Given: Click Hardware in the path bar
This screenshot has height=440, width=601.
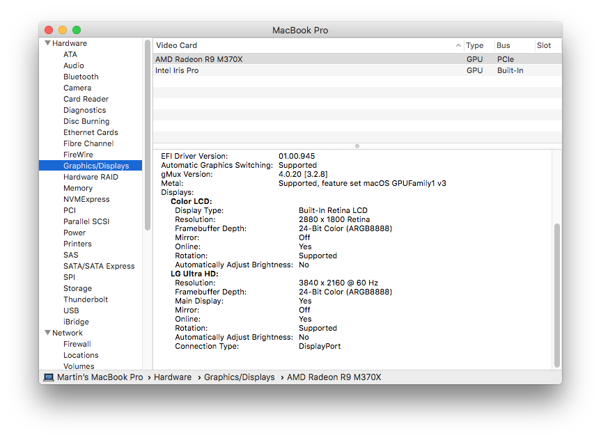Looking at the screenshot, I should (173, 377).
